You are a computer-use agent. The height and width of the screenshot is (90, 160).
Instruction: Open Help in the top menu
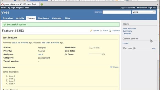(27, 8)
